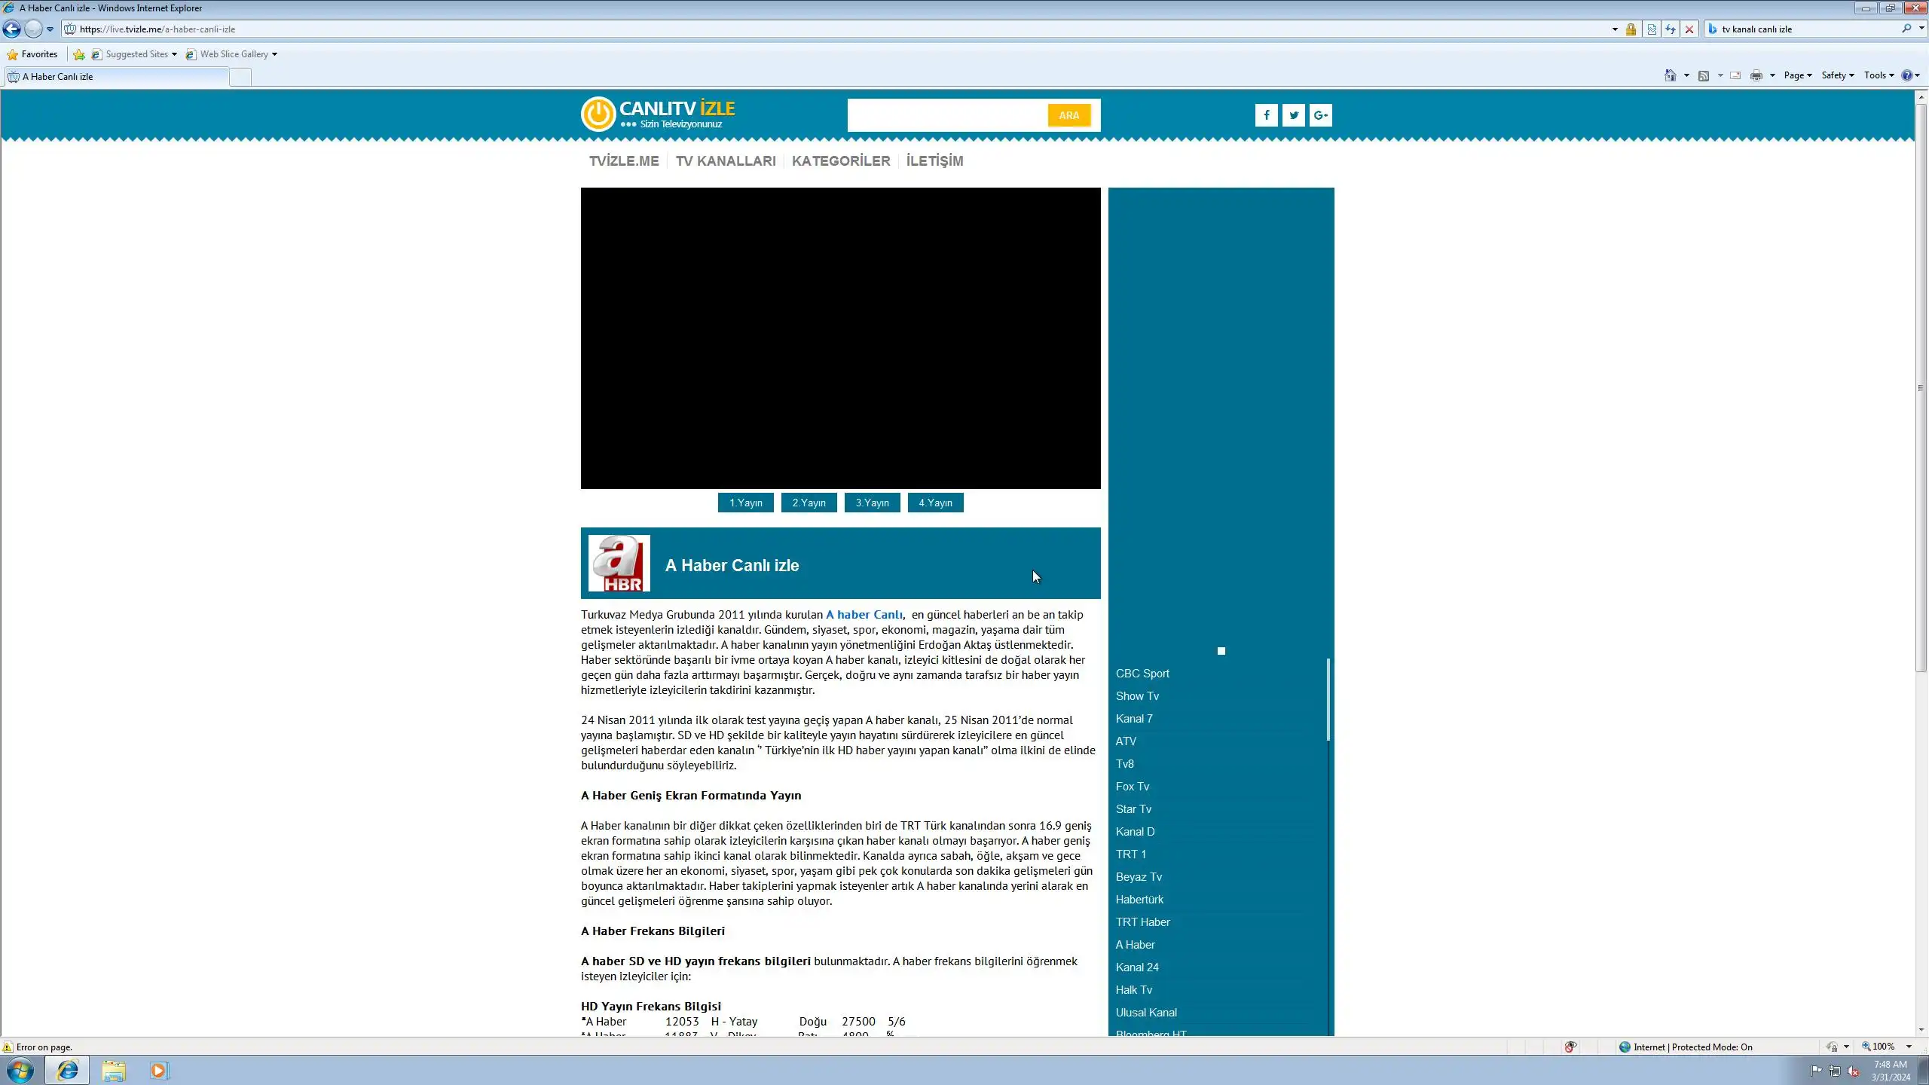Open Windows Media Player from taskbar

159,1071
